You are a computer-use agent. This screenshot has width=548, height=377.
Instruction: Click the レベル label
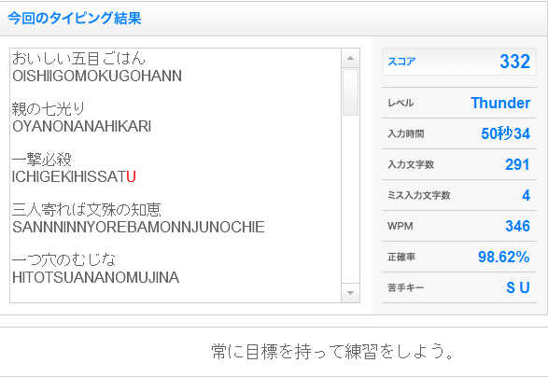tap(400, 103)
